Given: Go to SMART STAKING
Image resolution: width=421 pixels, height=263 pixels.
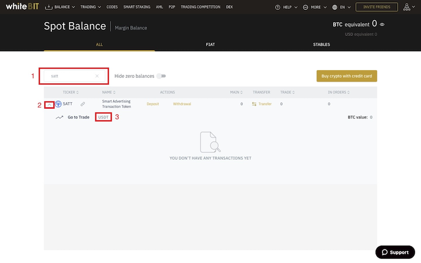Looking at the screenshot, I should tap(137, 7).
